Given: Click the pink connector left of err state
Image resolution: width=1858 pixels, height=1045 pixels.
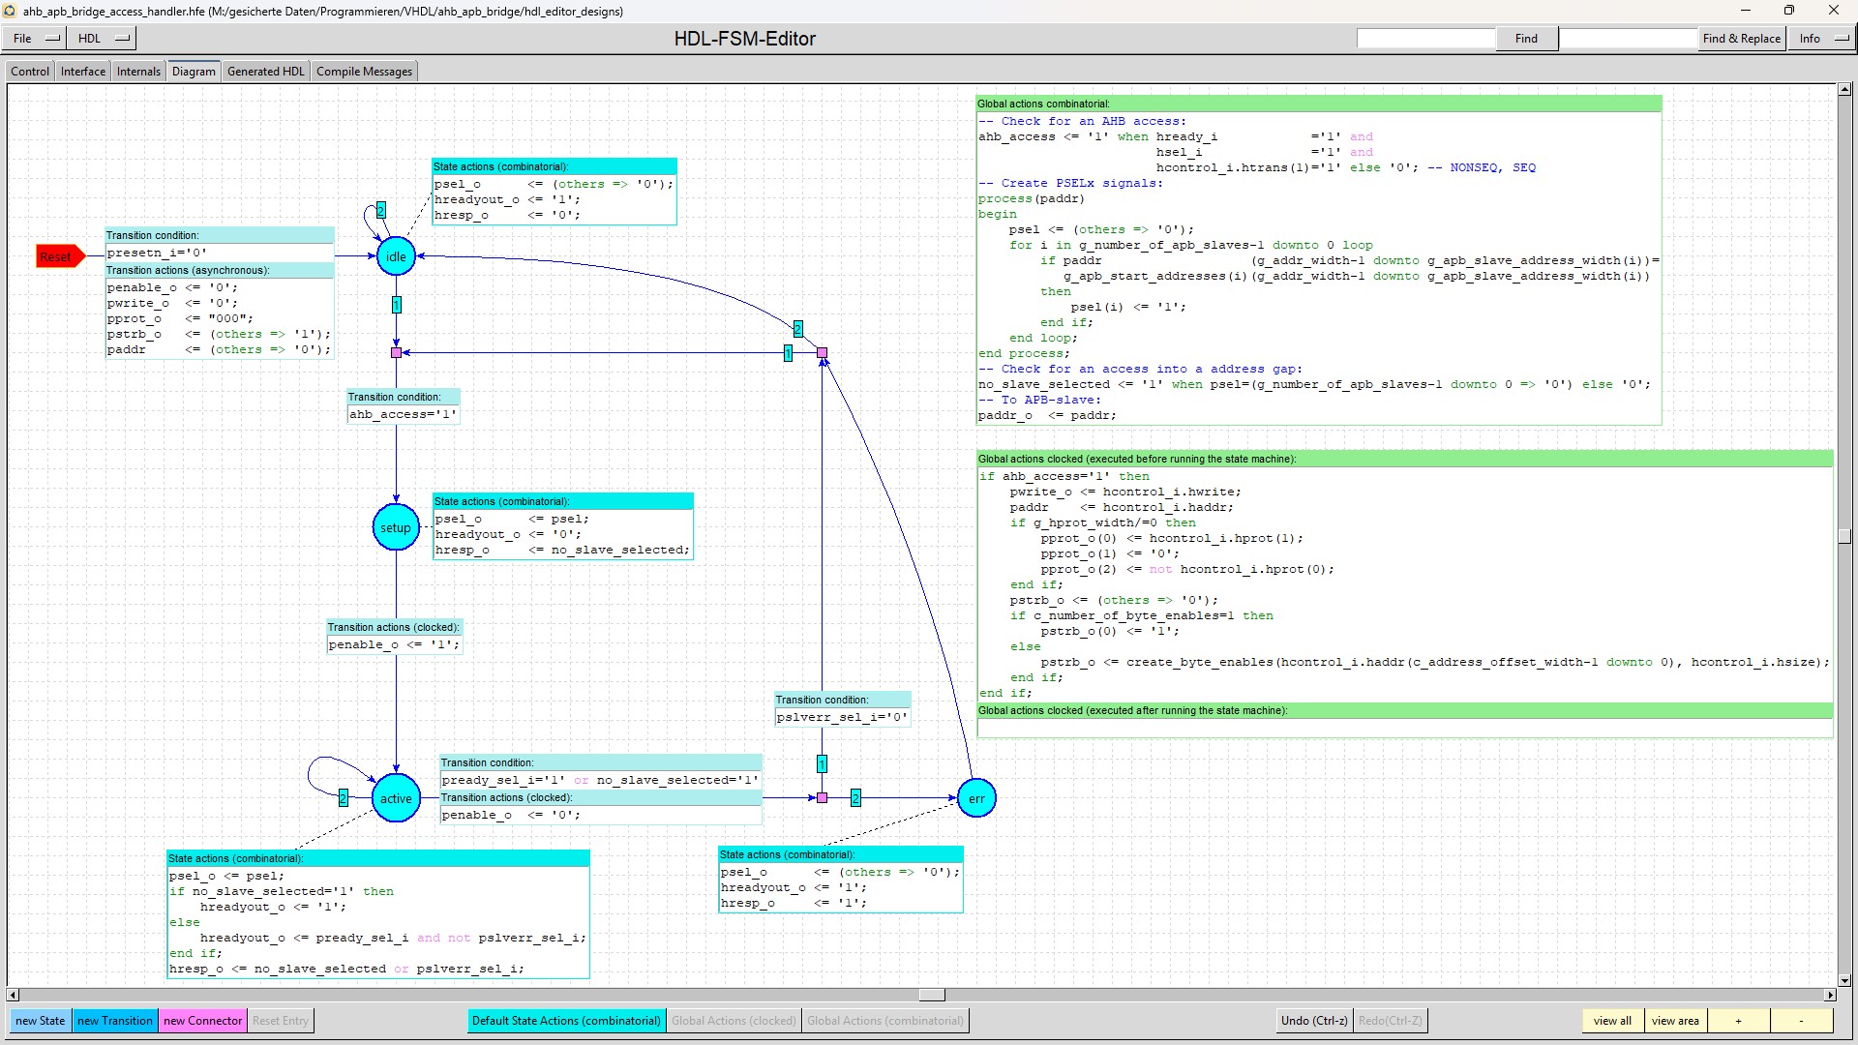Looking at the screenshot, I should point(822,798).
